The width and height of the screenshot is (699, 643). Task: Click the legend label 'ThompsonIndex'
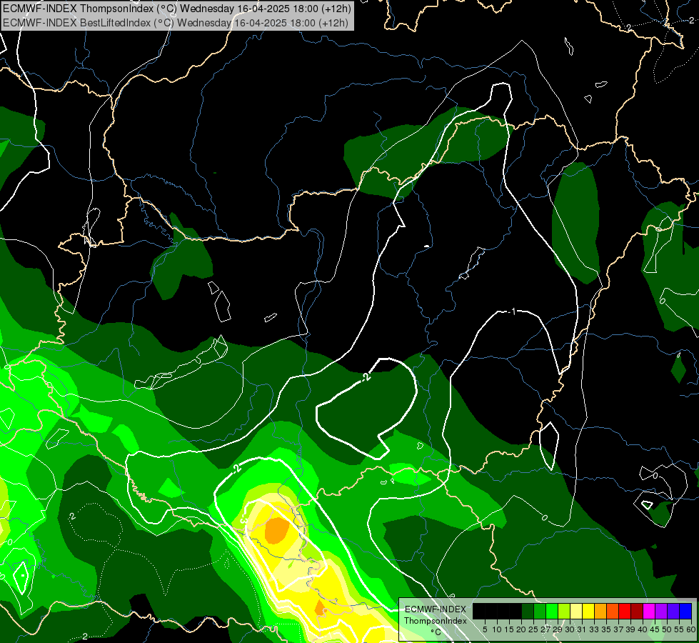click(x=436, y=621)
